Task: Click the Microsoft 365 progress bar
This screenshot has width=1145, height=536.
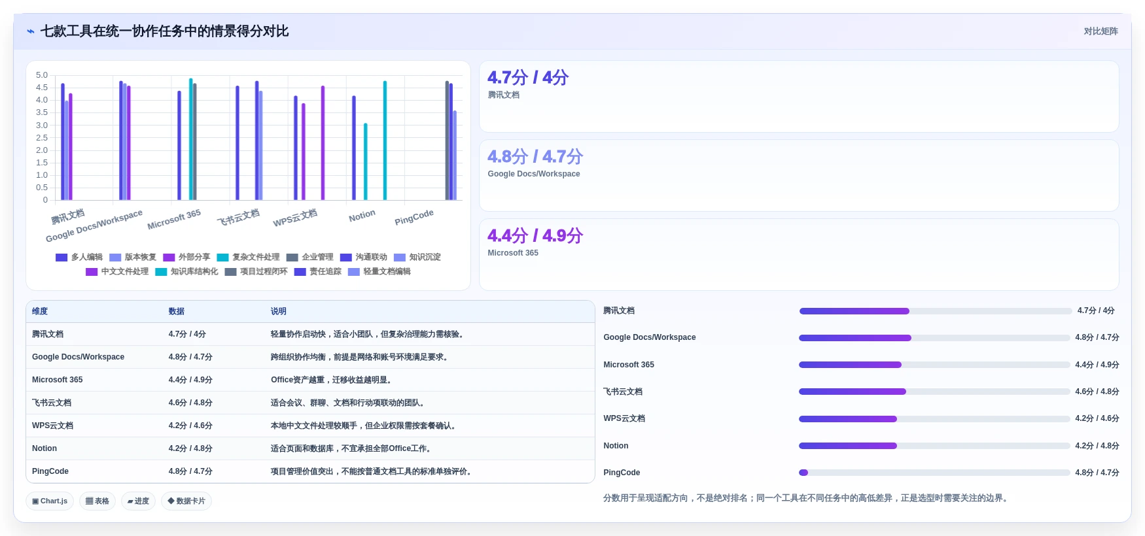Action: pyautogui.click(x=934, y=365)
